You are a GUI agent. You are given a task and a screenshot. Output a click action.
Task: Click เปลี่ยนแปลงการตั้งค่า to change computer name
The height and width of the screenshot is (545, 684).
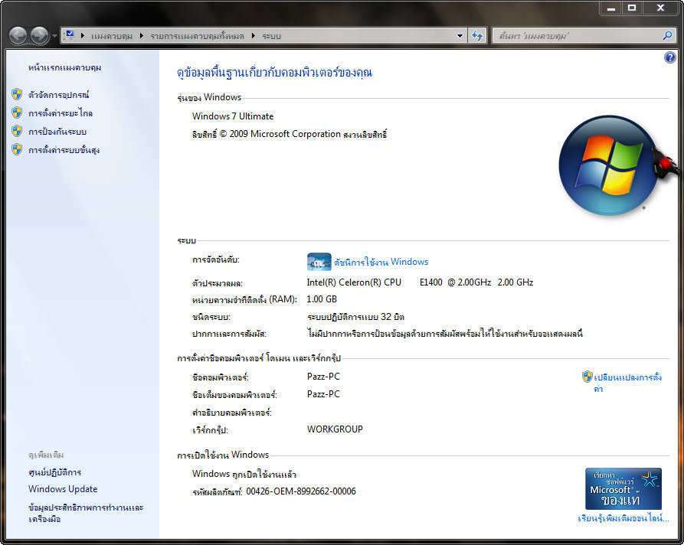[628, 383]
